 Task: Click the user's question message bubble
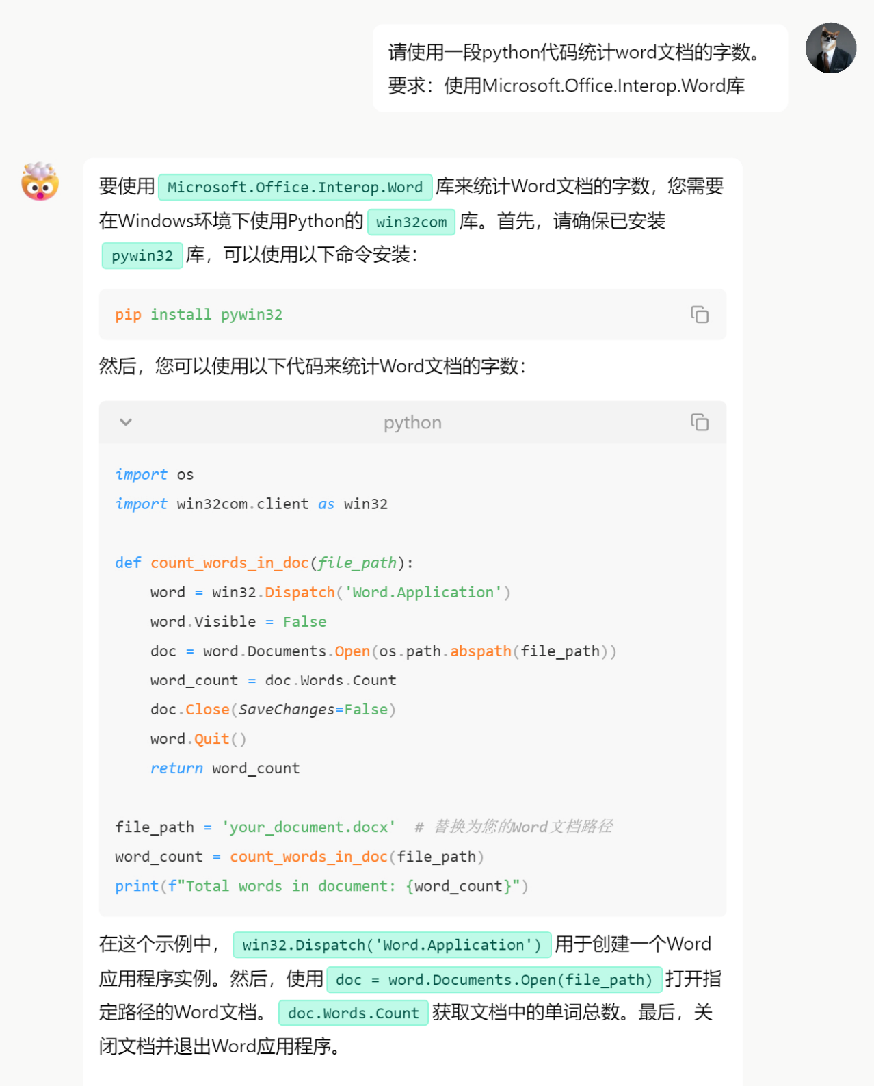coord(580,68)
